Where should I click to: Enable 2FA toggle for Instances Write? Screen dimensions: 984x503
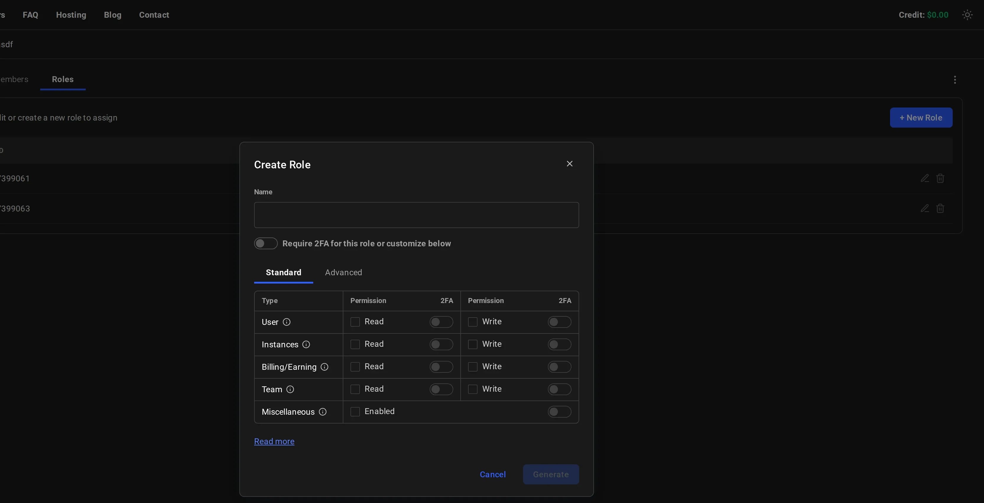click(559, 344)
